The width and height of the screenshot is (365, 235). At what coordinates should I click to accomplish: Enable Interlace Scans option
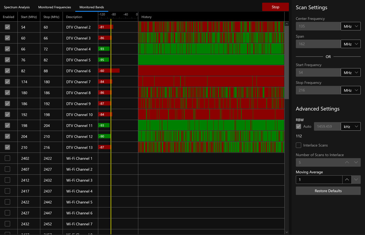point(298,145)
